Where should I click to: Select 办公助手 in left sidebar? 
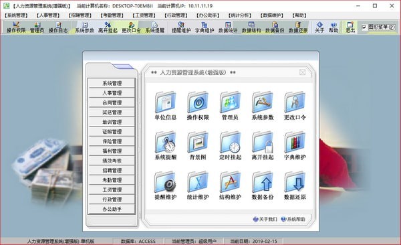tap(112, 209)
